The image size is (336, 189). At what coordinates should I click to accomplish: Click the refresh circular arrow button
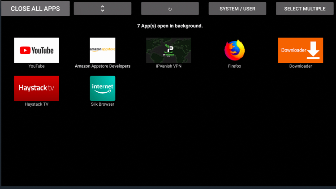pos(170,9)
